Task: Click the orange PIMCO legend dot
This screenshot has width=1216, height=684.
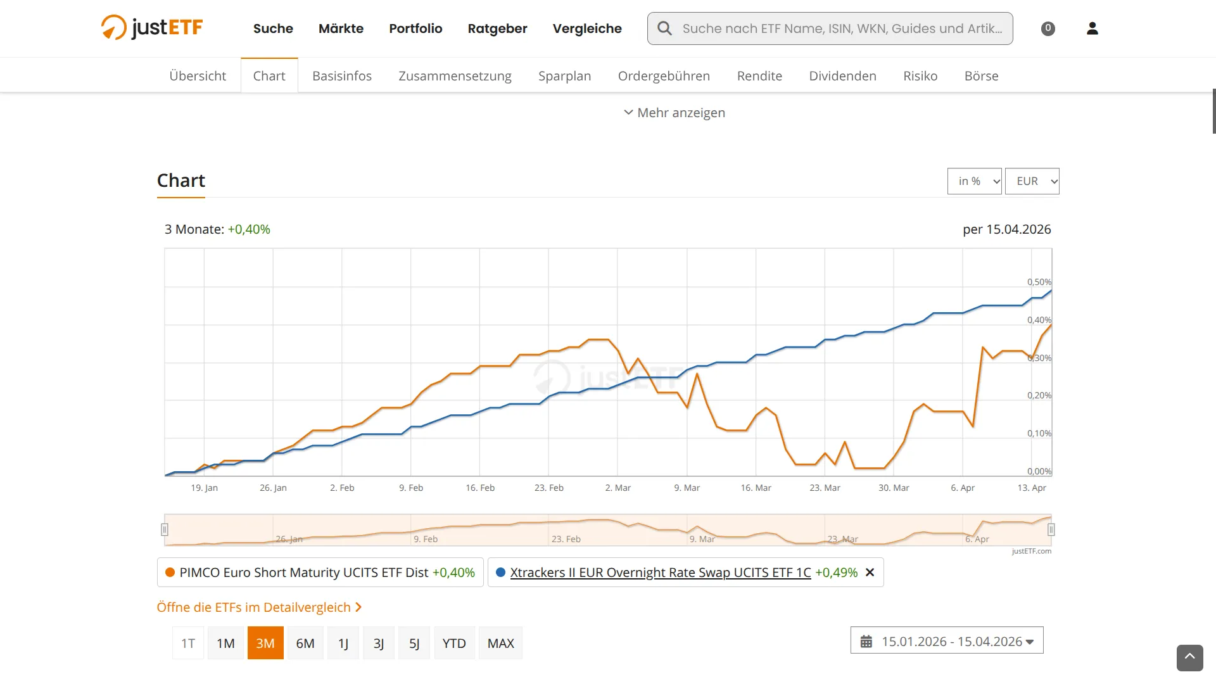Action: pos(170,573)
